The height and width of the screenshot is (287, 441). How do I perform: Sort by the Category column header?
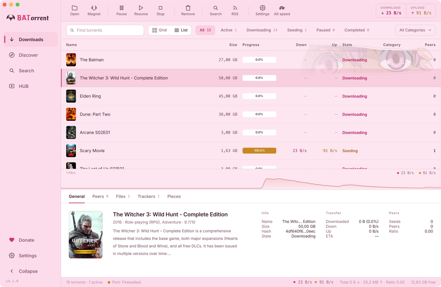pyautogui.click(x=392, y=45)
